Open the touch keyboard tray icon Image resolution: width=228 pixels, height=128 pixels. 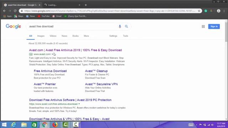point(191,125)
